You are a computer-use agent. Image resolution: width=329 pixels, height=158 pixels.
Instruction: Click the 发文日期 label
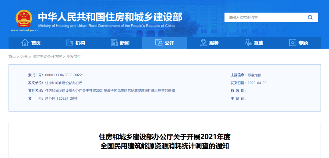point(238,83)
